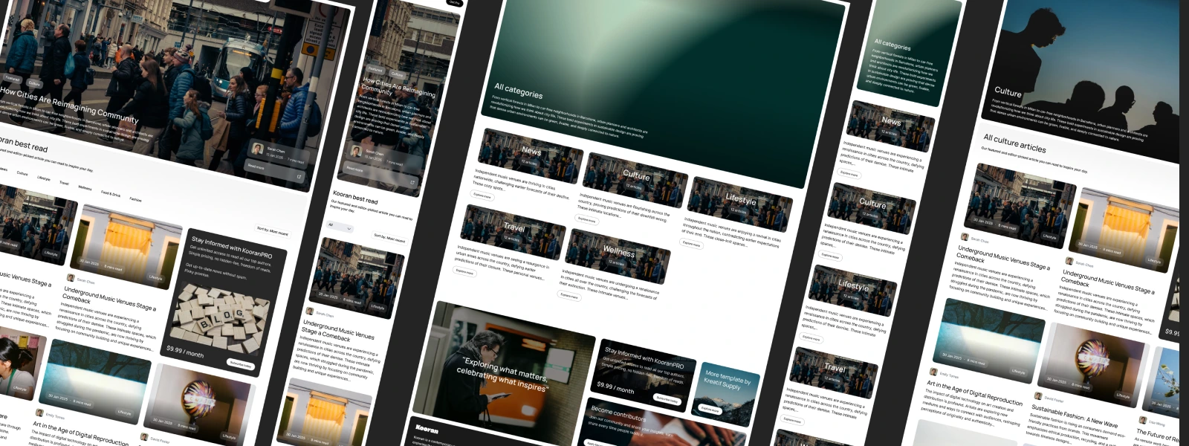
Task: Click Lifestyle category banner on desktop categories page
Action: tap(740, 204)
